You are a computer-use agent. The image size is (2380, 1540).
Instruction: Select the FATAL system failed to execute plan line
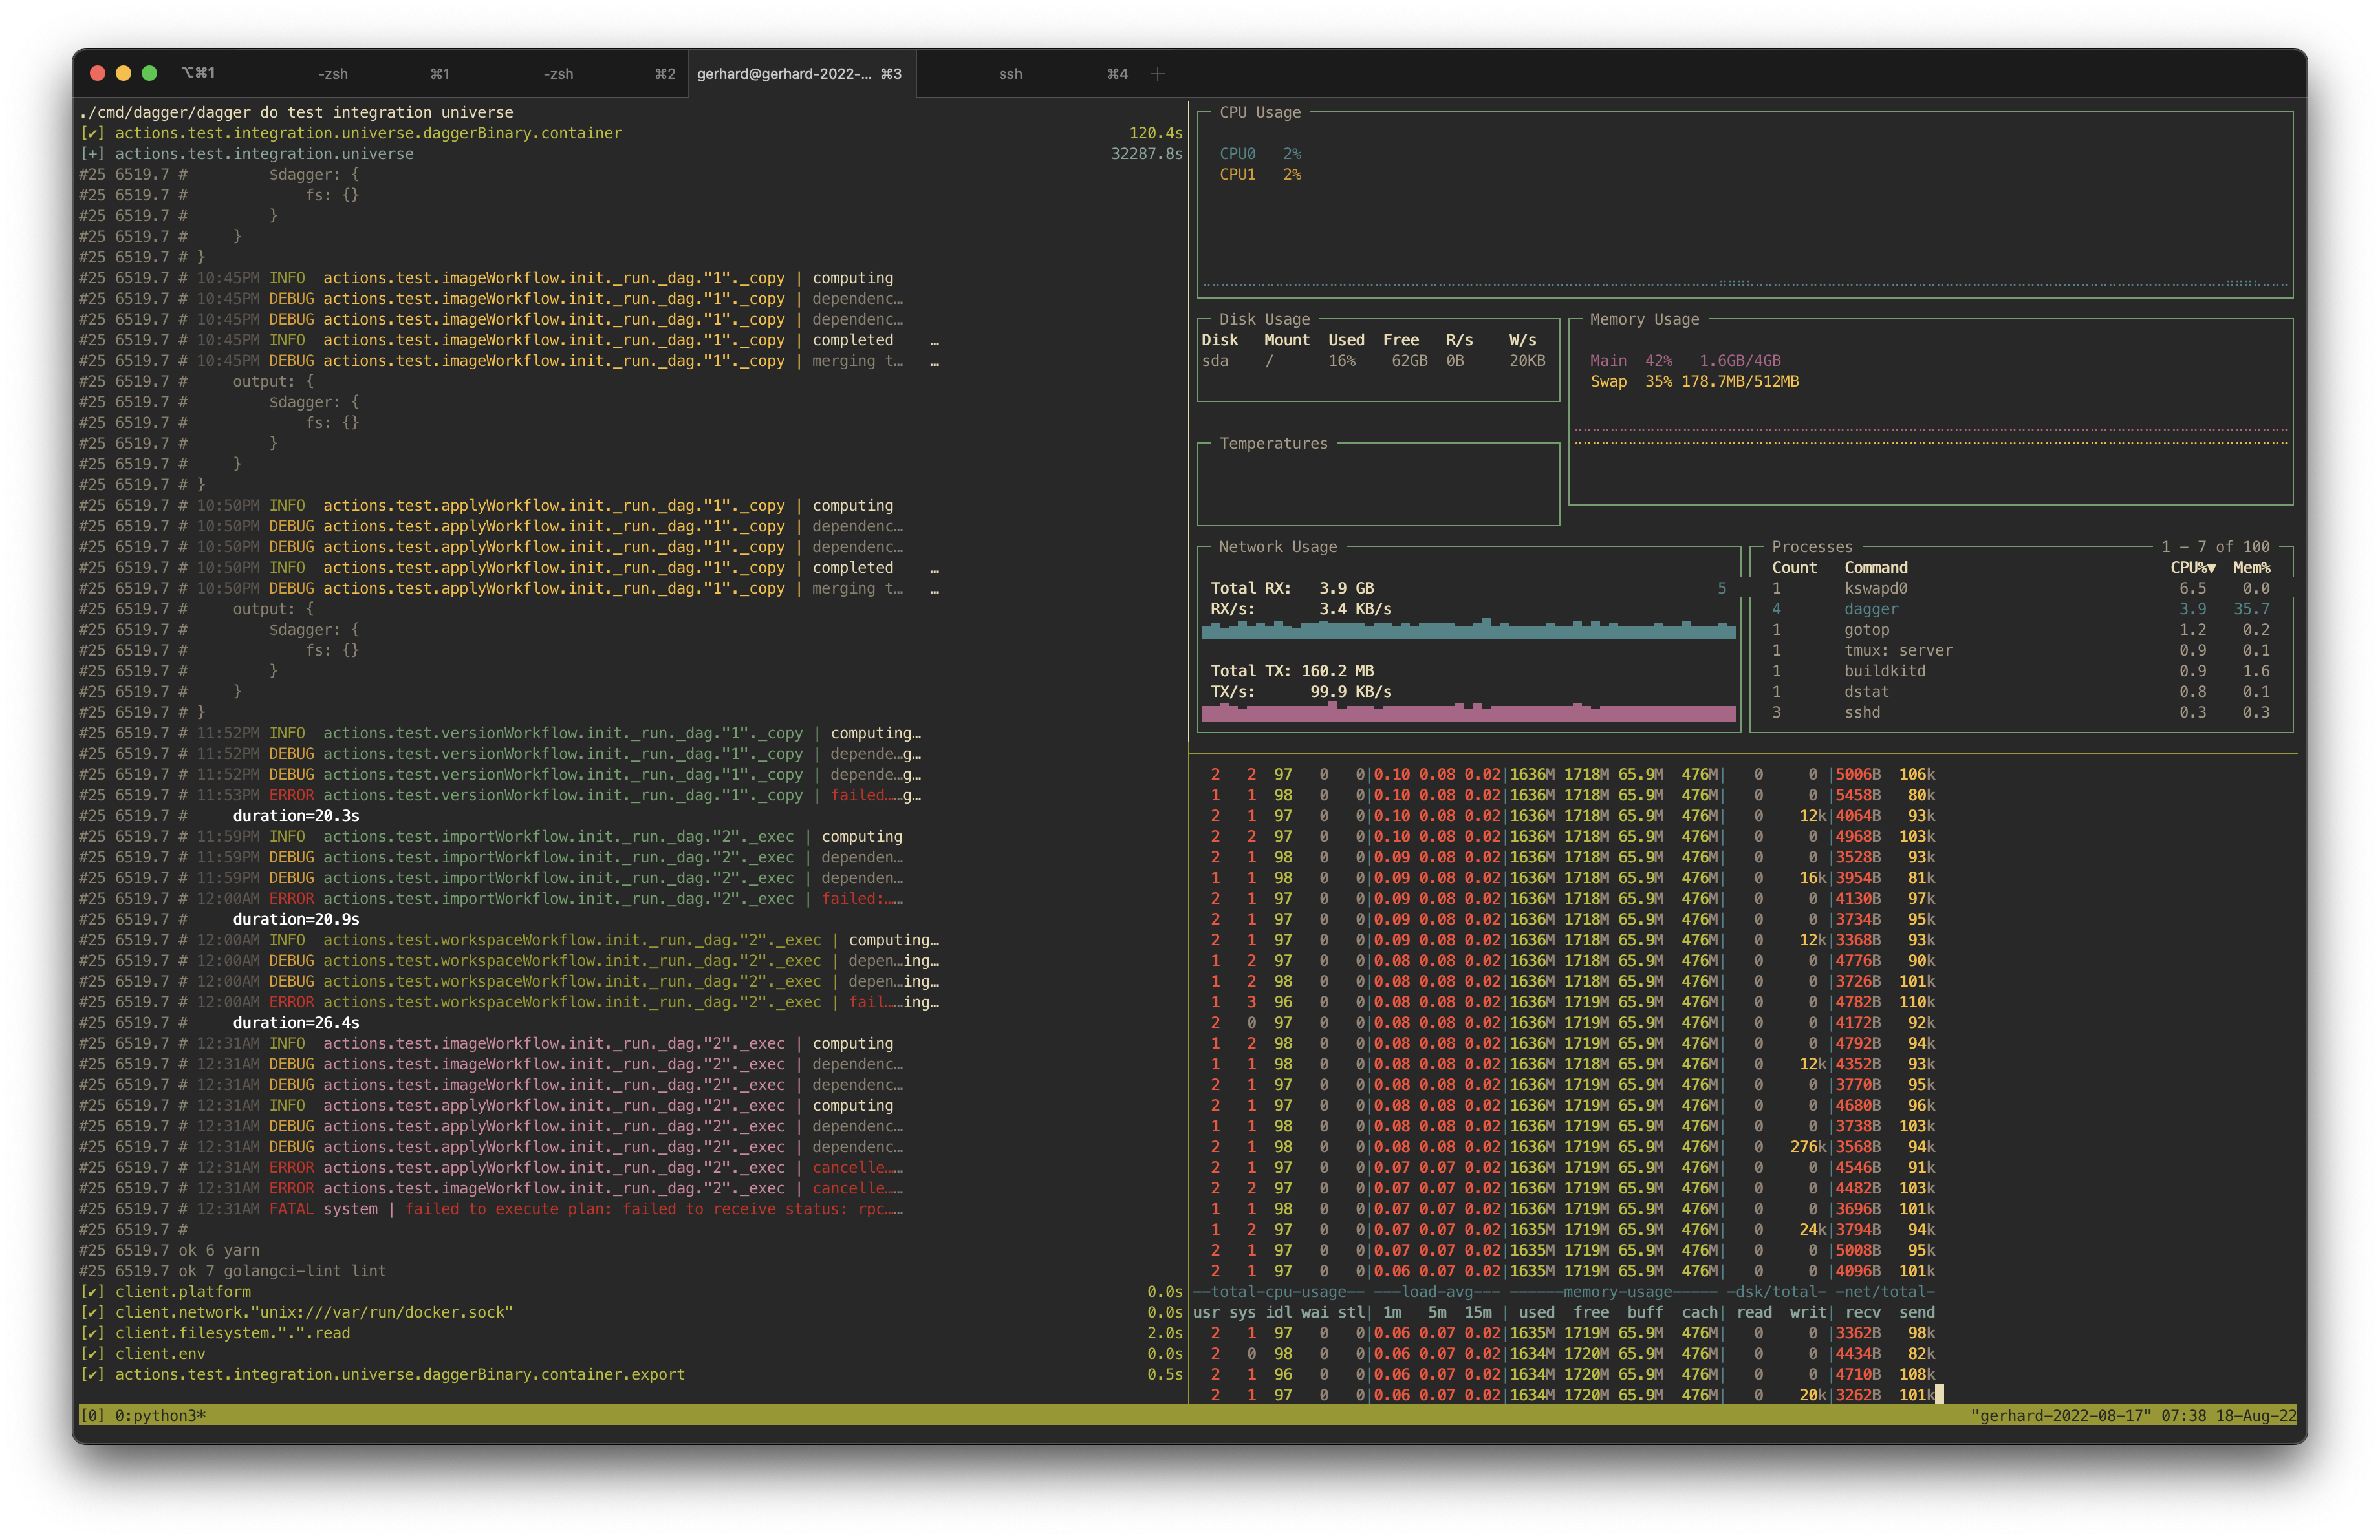[x=492, y=1209]
